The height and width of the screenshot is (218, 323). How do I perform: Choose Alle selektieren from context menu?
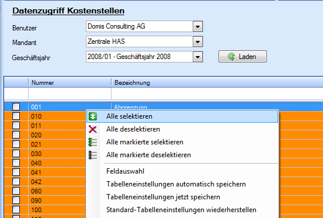click(x=182, y=116)
